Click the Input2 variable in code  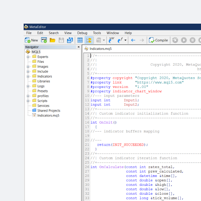point(130,105)
